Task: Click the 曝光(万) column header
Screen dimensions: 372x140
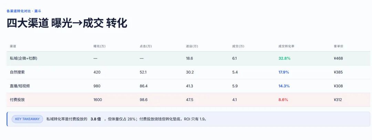Action: click(100, 46)
